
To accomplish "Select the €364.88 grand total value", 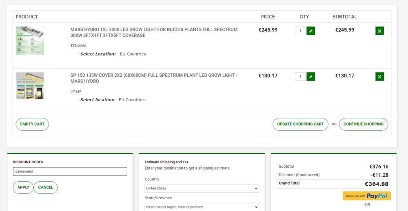I will coord(376,184).
